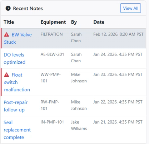
Task: Click the date Jan 24, 2026, 4:35 PM PST
Action: (118, 54)
